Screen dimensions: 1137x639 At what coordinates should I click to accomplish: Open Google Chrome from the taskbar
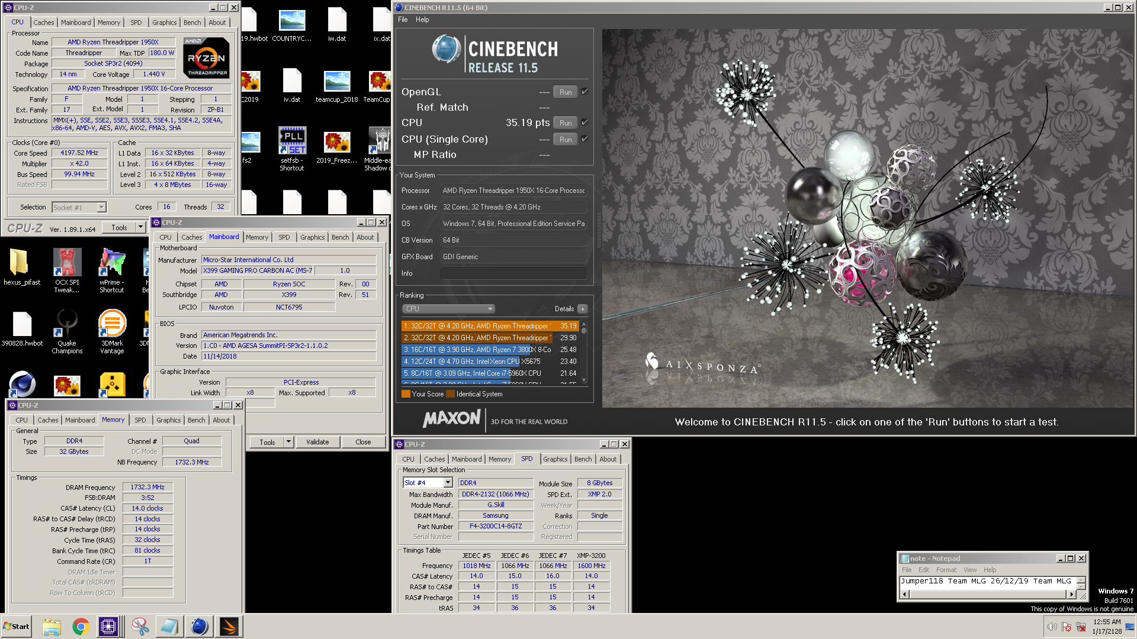pos(81,627)
